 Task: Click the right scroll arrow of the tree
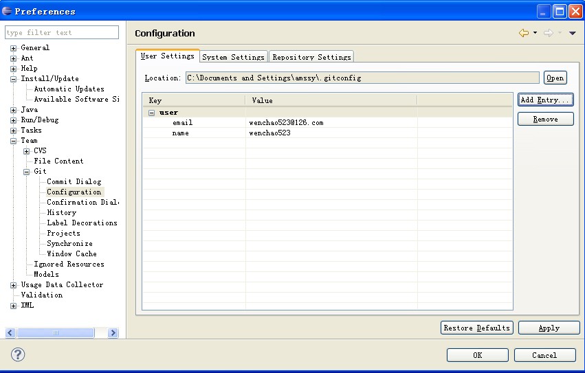tap(113, 332)
